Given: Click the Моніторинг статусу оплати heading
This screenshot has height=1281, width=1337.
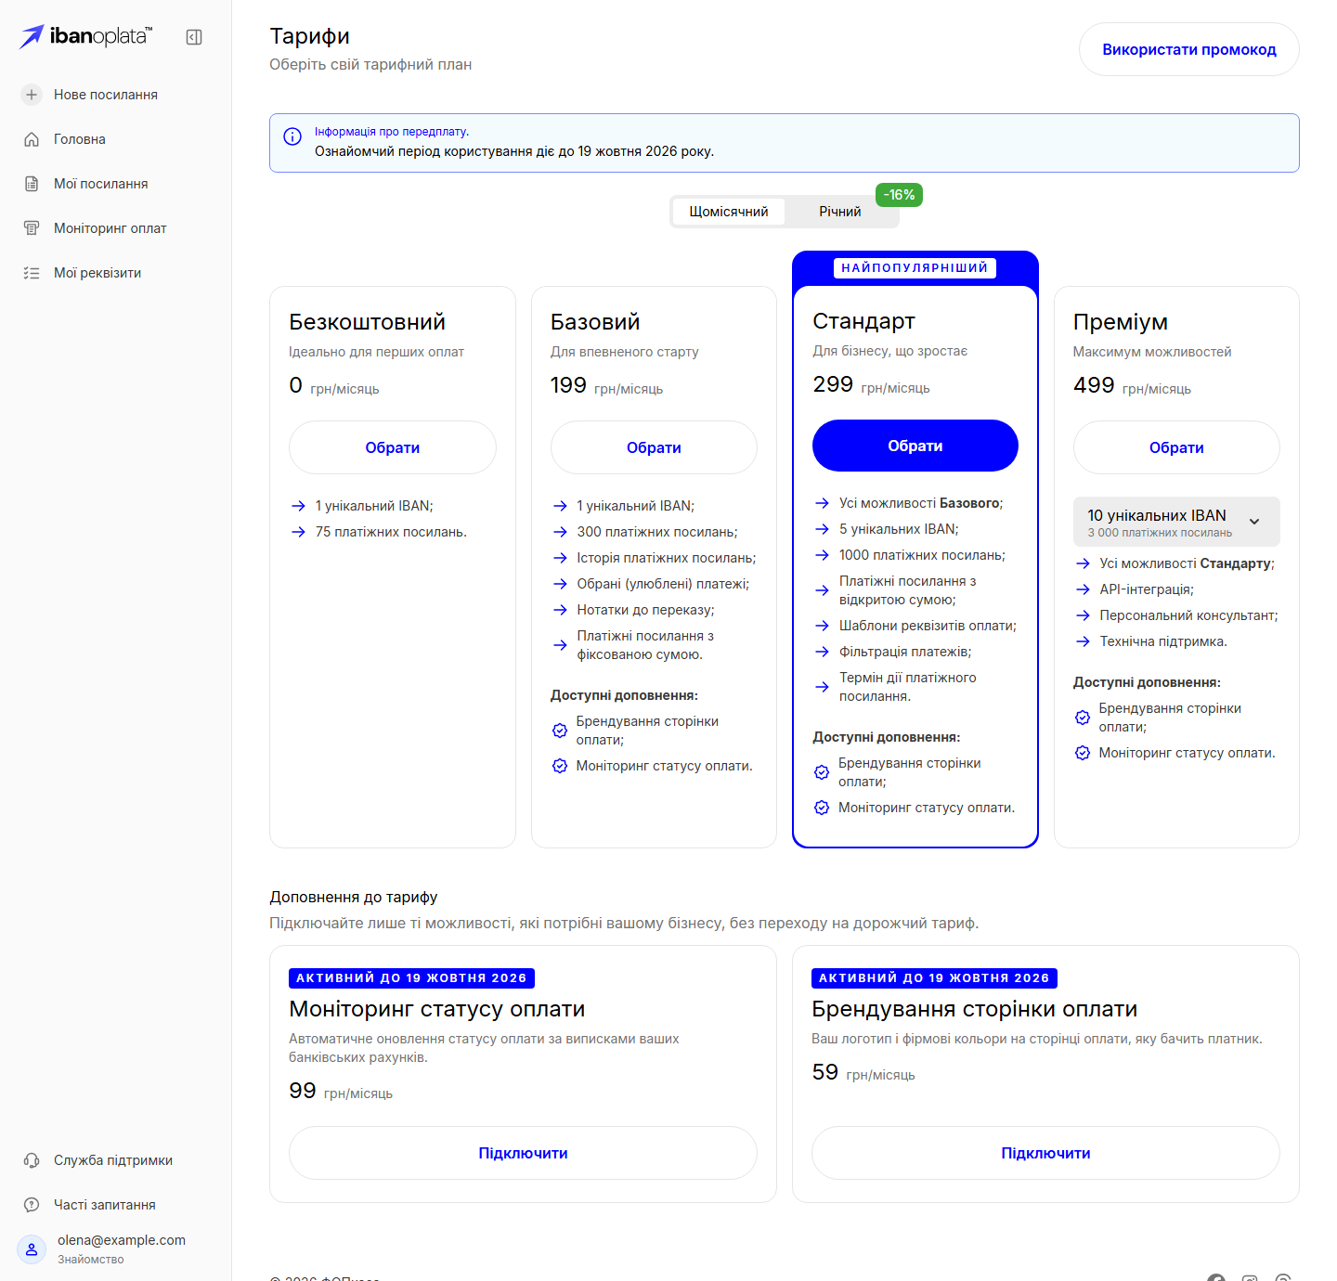Looking at the screenshot, I should pyautogui.click(x=437, y=1009).
